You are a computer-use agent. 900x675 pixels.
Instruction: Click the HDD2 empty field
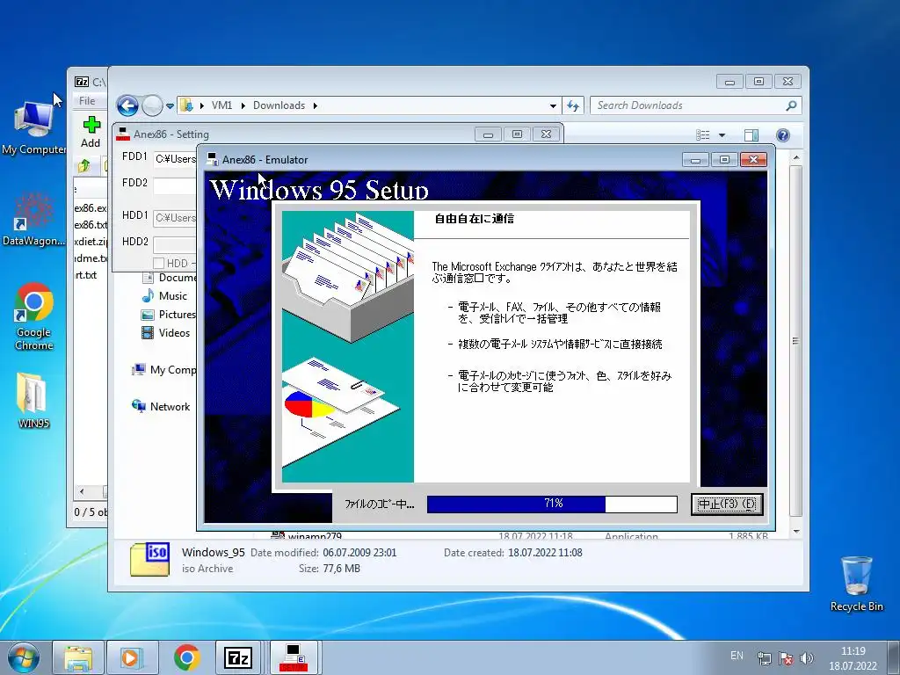click(x=175, y=244)
